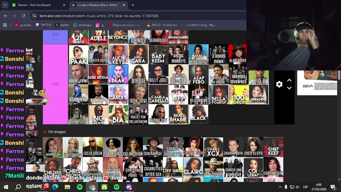341x192 pixels.
Task: Open Chrome apps grid shortcut
Action: (x=5, y=25)
